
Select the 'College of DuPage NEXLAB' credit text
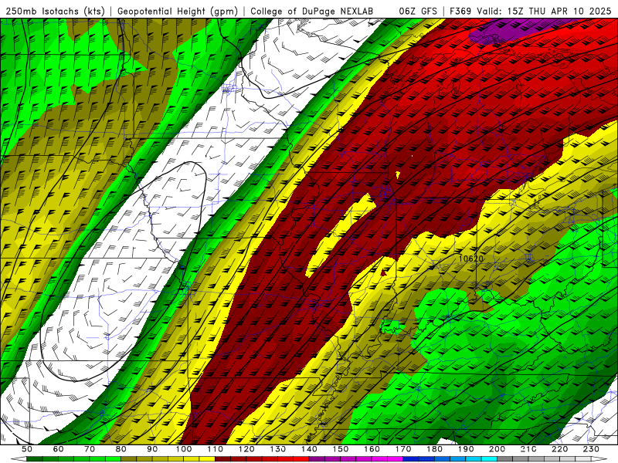(311, 11)
